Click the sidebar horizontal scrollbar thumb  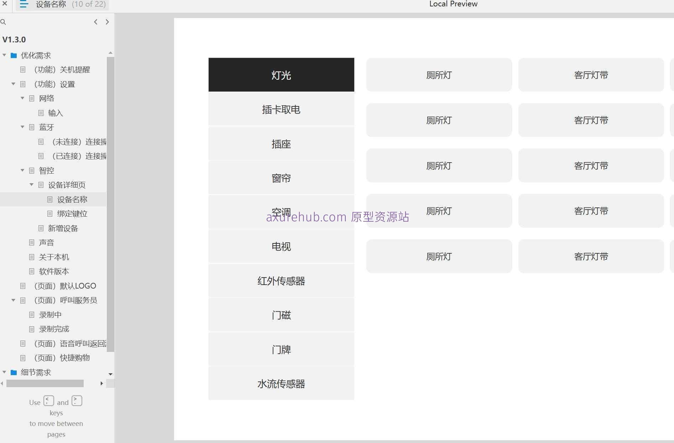pyautogui.click(x=45, y=384)
